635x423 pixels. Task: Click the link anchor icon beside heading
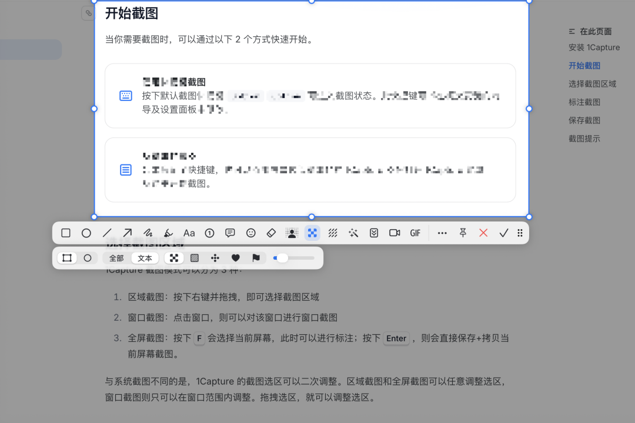(88, 14)
